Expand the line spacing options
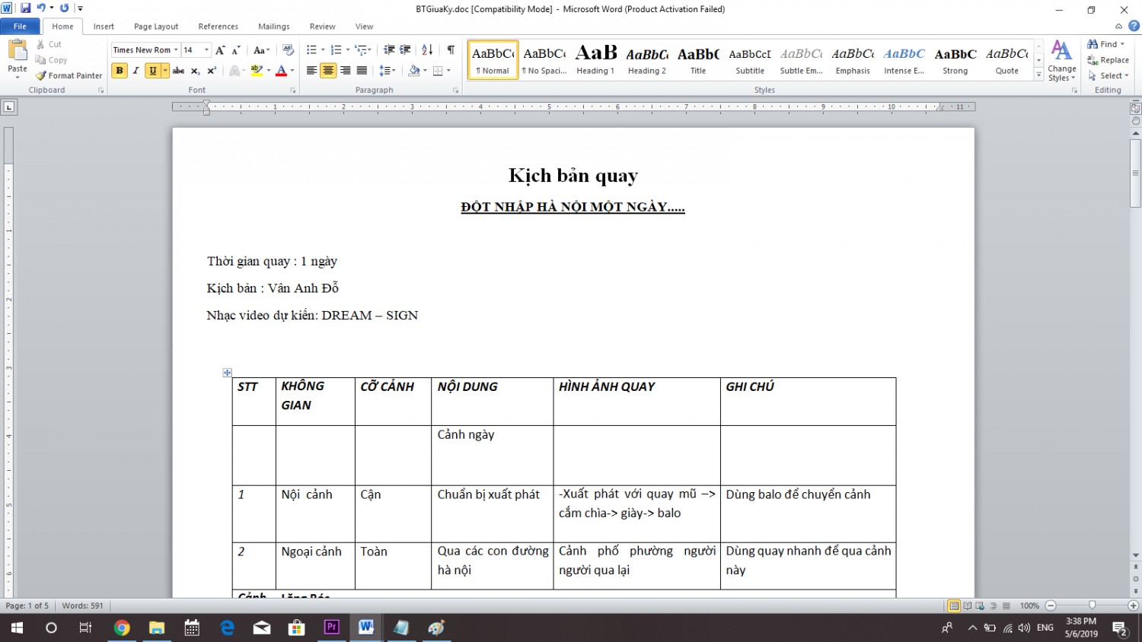Screen dimensions: 1142x642 click(x=388, y=71)
